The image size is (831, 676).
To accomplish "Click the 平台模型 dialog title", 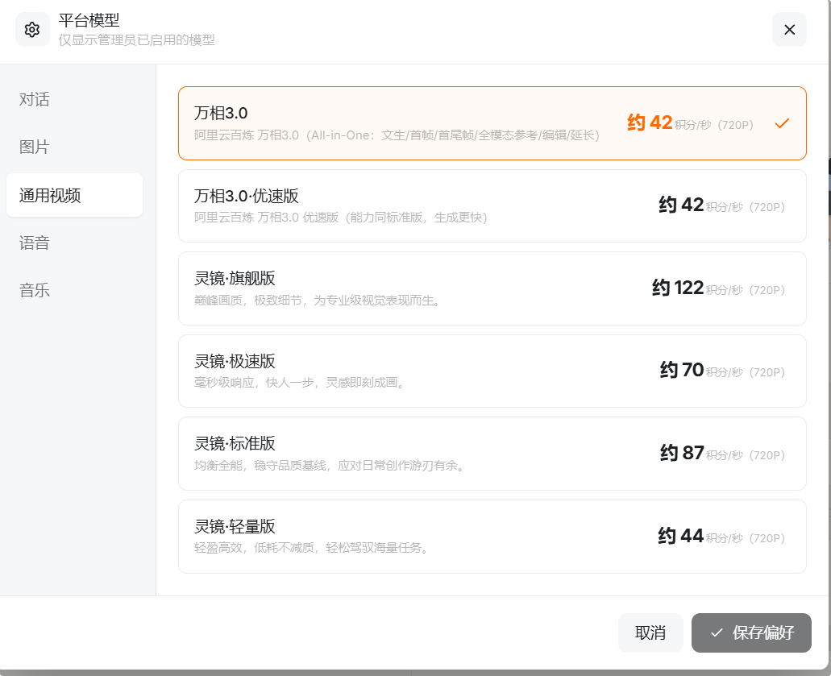I will 89,20.
